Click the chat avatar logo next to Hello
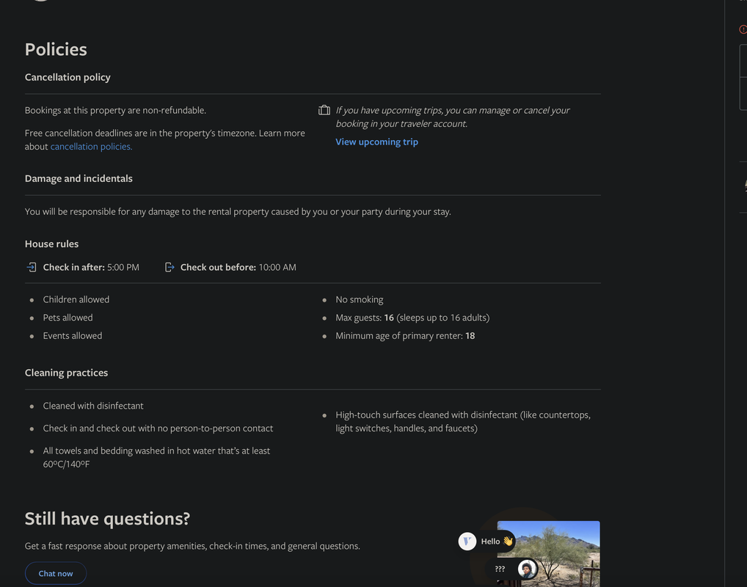The image size is (747, 587). 467,542
